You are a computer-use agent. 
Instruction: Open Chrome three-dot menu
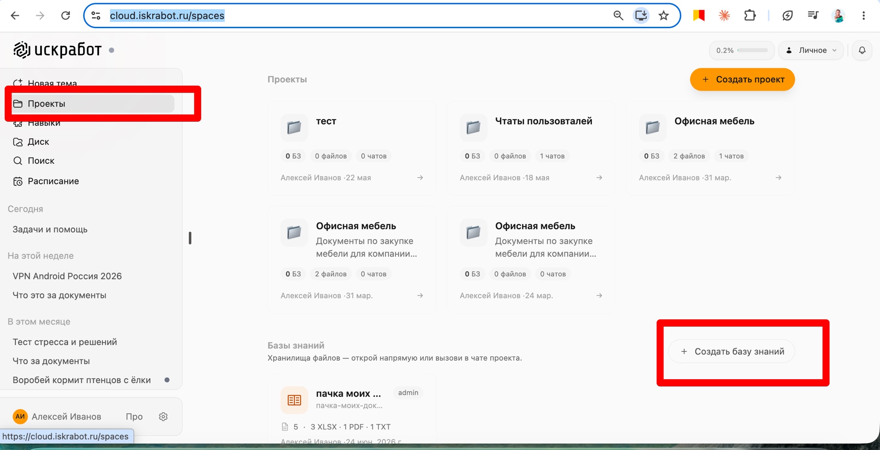click(863, 16)
